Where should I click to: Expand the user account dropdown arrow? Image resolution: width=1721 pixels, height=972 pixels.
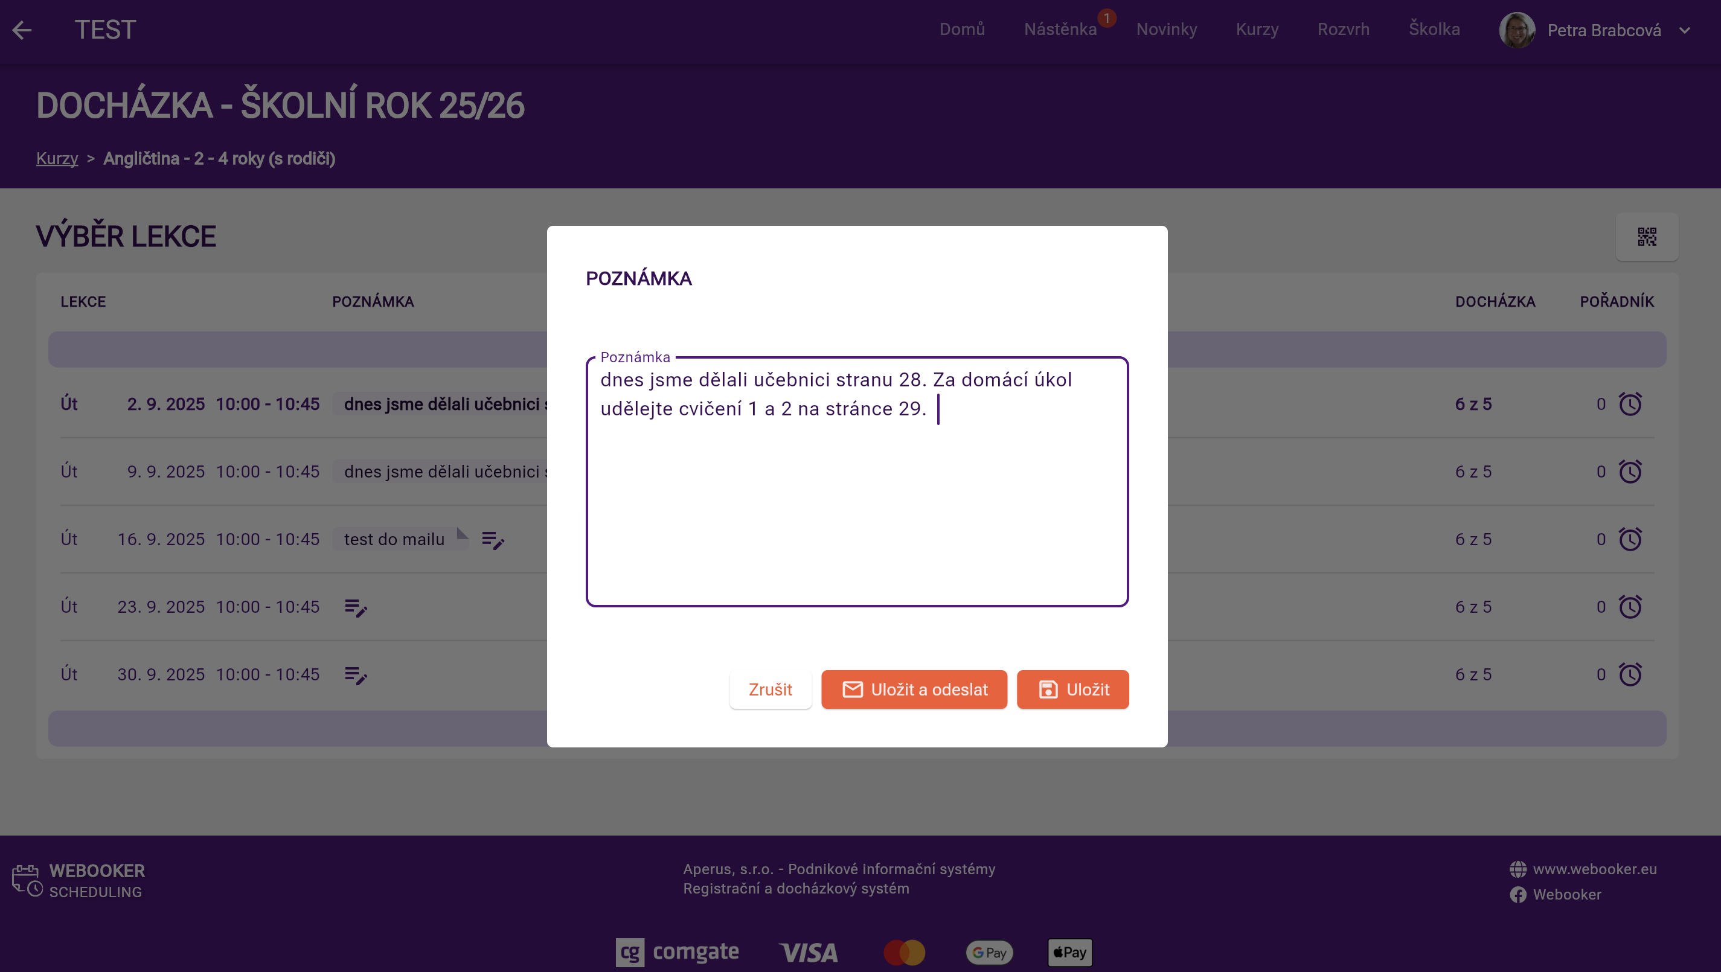point(1684,31)
